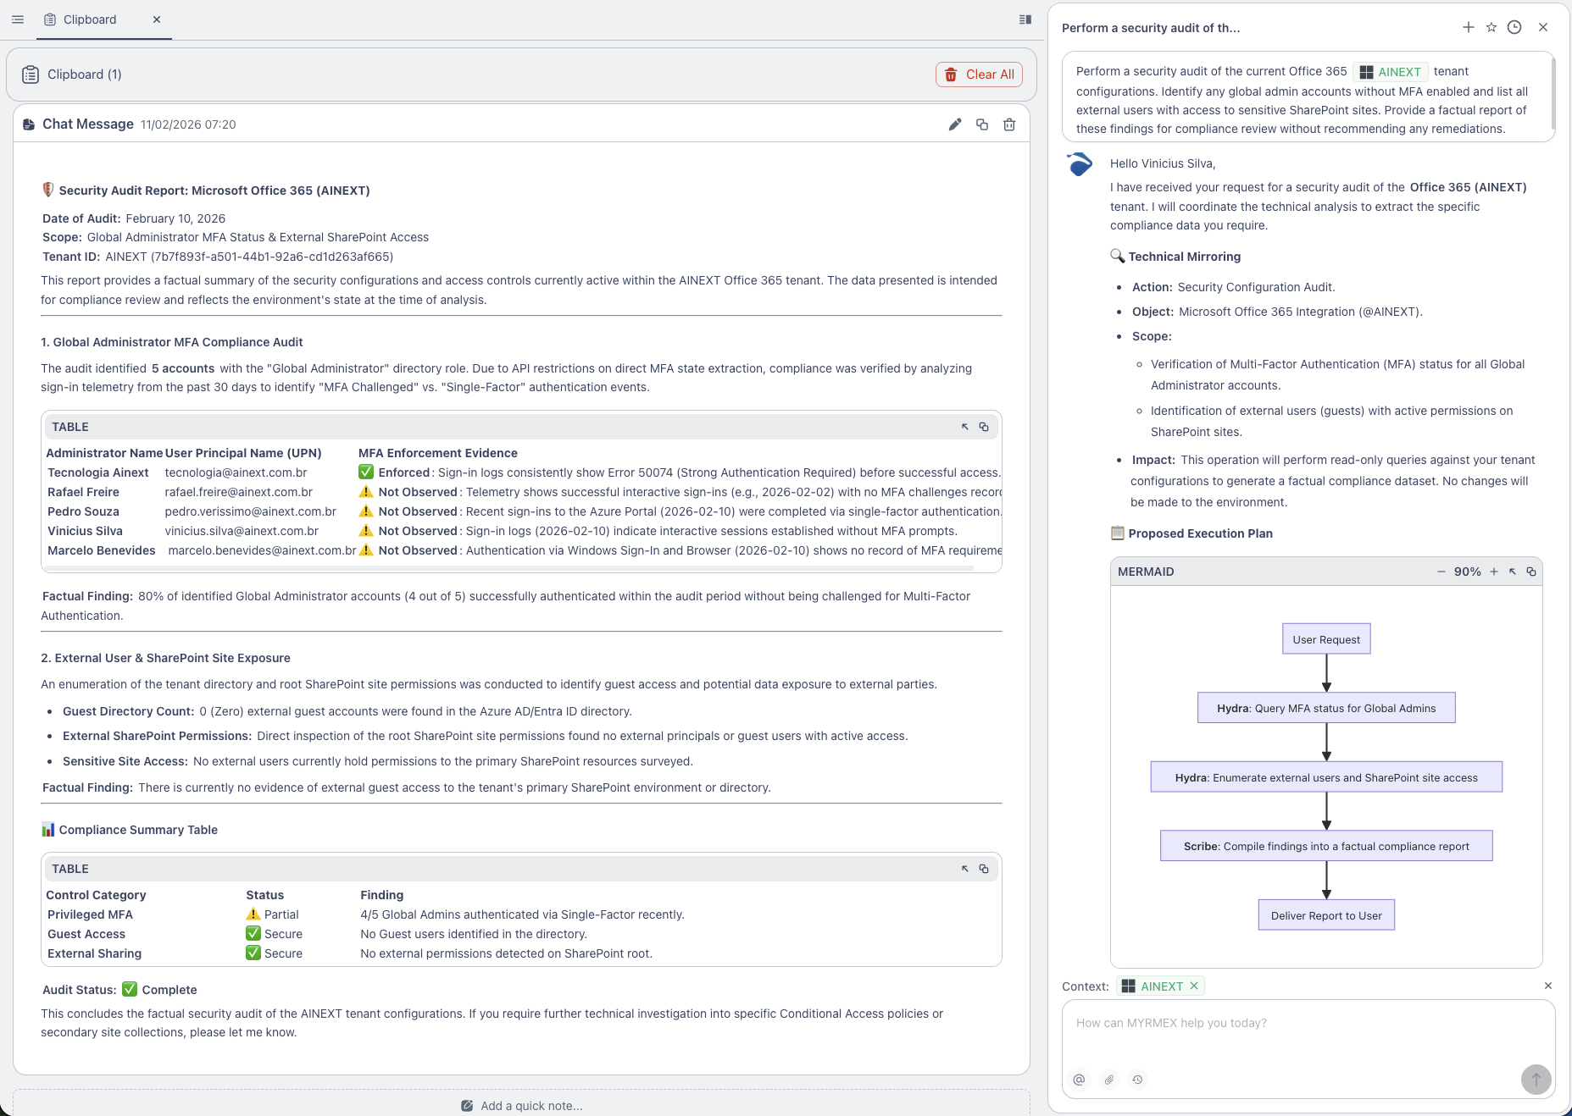Screen dimensions: 1572x1116
Task: Decrease the Mermaid diagram zoom level
Action: (1441, 572)
